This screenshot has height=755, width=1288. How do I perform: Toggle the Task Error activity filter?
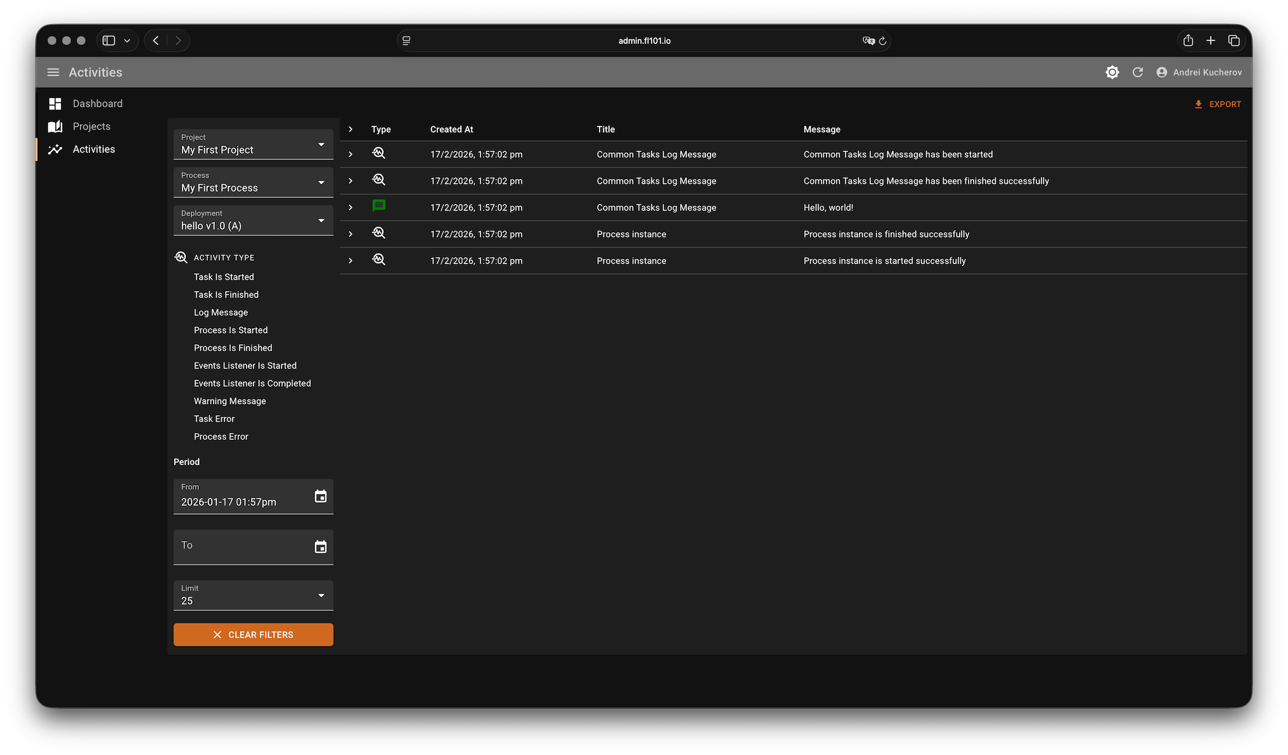(x=214, y=419)
